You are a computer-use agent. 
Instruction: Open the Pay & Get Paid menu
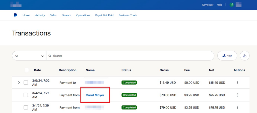tap(104, 15)
